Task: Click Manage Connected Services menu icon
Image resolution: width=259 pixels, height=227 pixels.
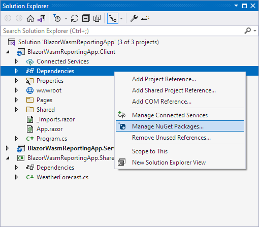Action: pyautogui.click(x=122, y=115)
